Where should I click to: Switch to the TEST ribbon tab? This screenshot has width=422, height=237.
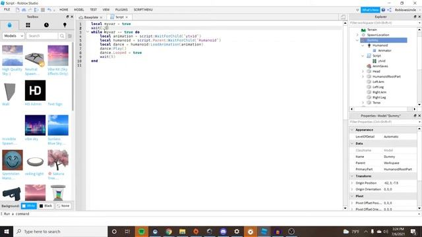94,10
